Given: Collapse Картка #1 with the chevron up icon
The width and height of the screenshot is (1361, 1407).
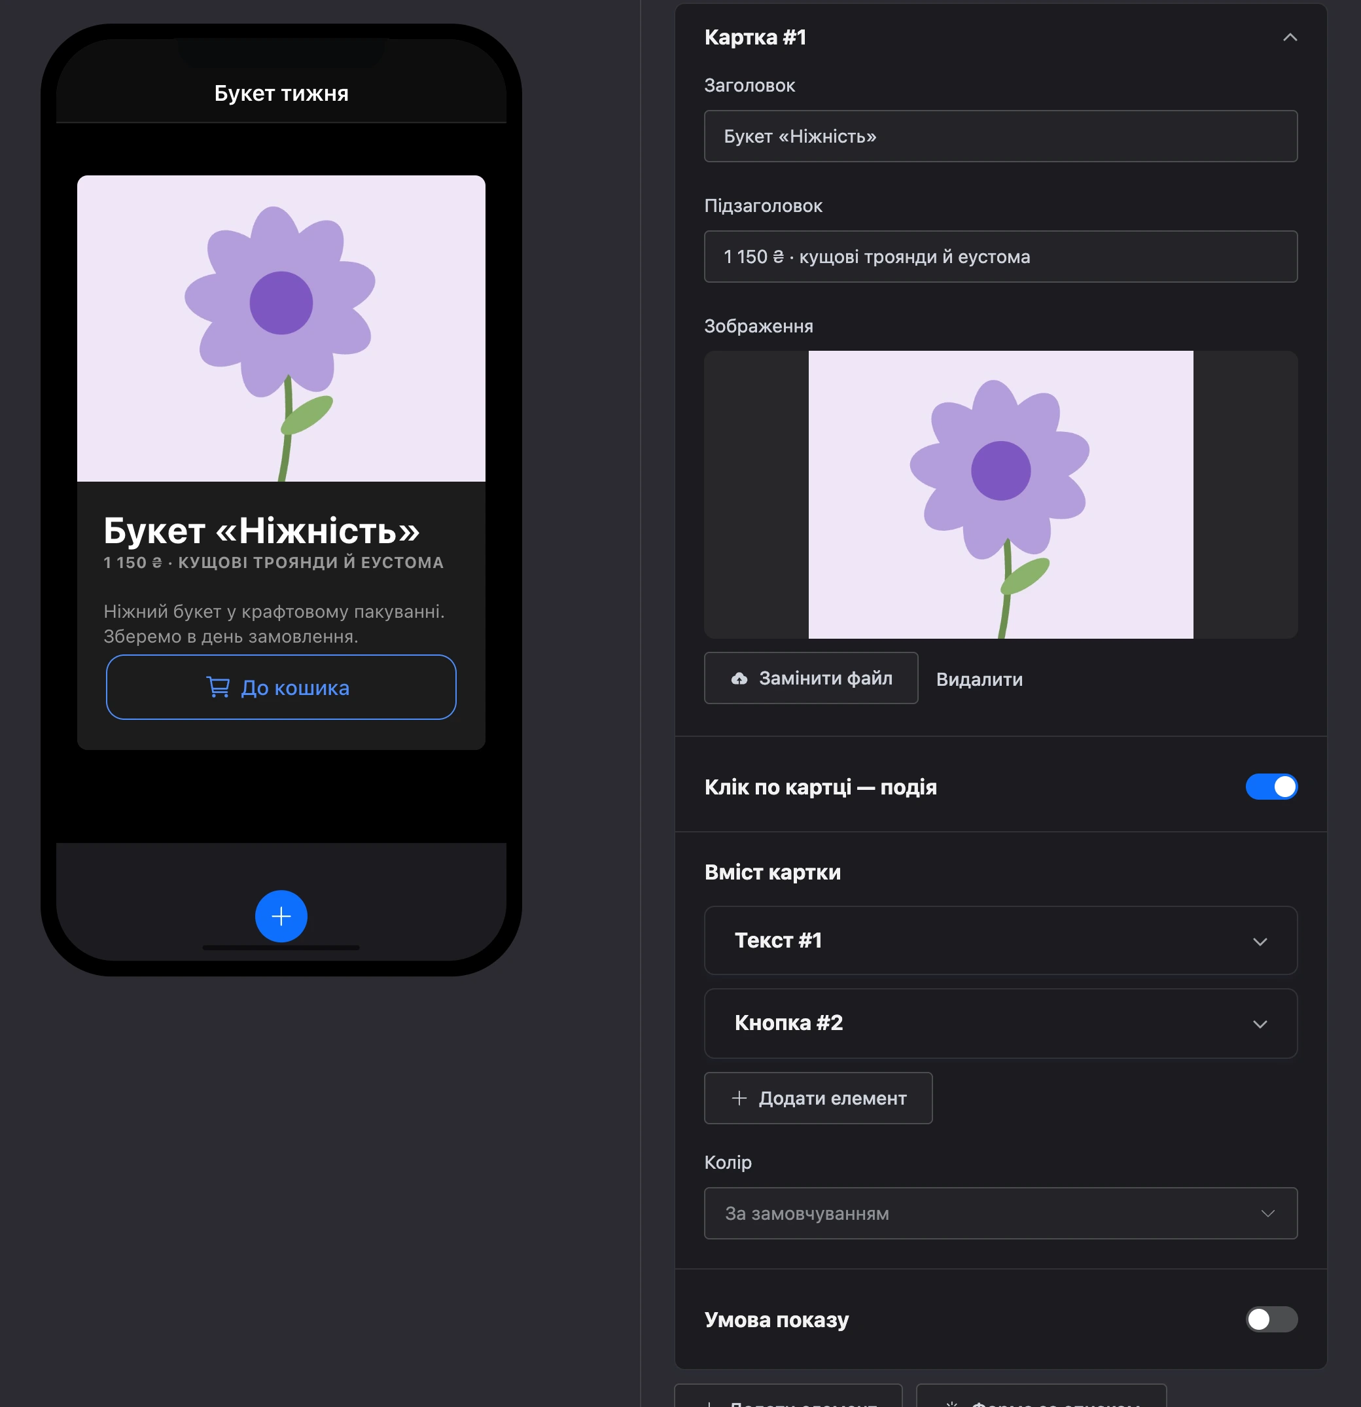Looking at the screenshot, I should (x=1290, y=37).
